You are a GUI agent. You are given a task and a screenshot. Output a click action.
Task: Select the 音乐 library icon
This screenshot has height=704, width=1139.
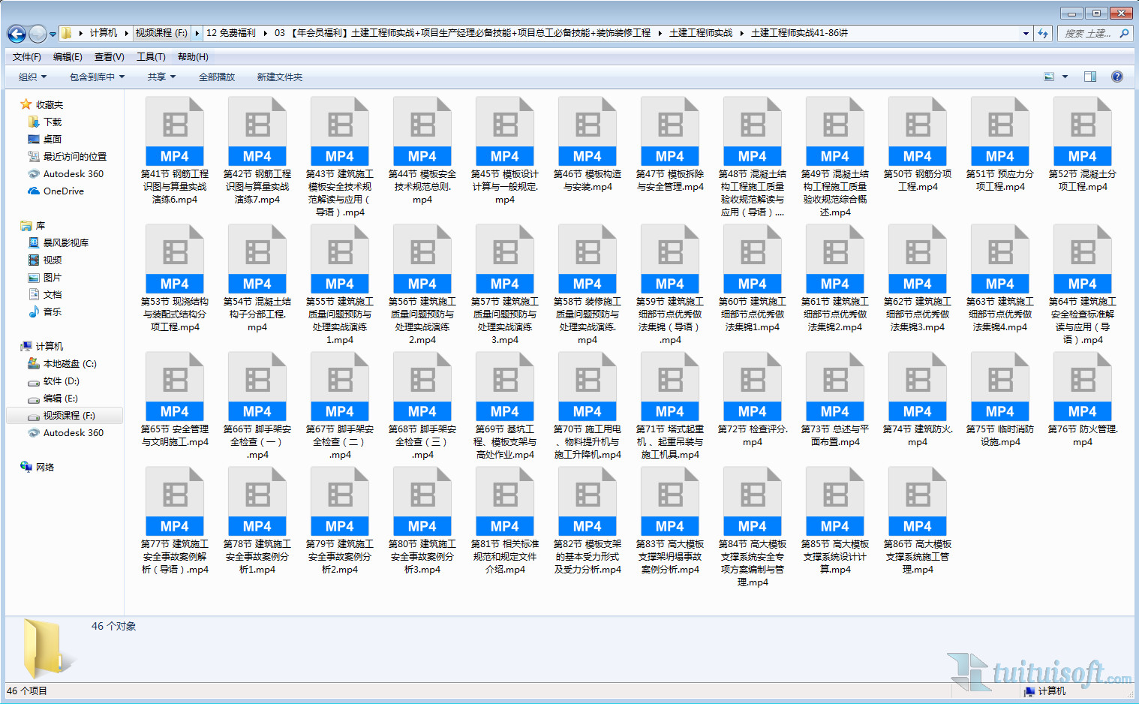(34, 311)
